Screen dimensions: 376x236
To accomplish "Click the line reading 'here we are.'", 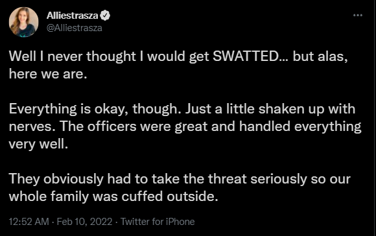I will tap(48, 74).
